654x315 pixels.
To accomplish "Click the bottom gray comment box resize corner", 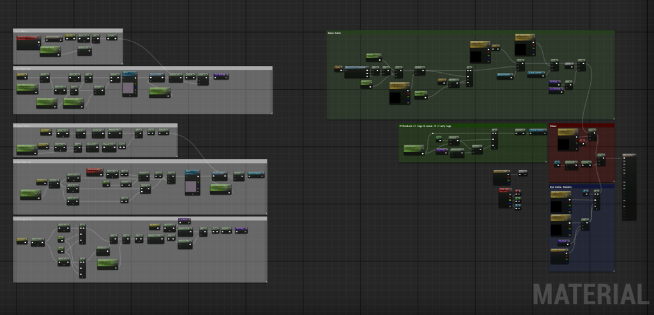I will [266, 280].
